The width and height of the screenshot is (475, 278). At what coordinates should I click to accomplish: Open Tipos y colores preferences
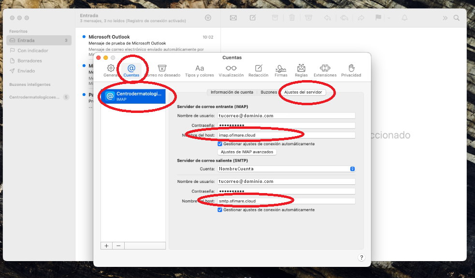(x=200, y=70)
